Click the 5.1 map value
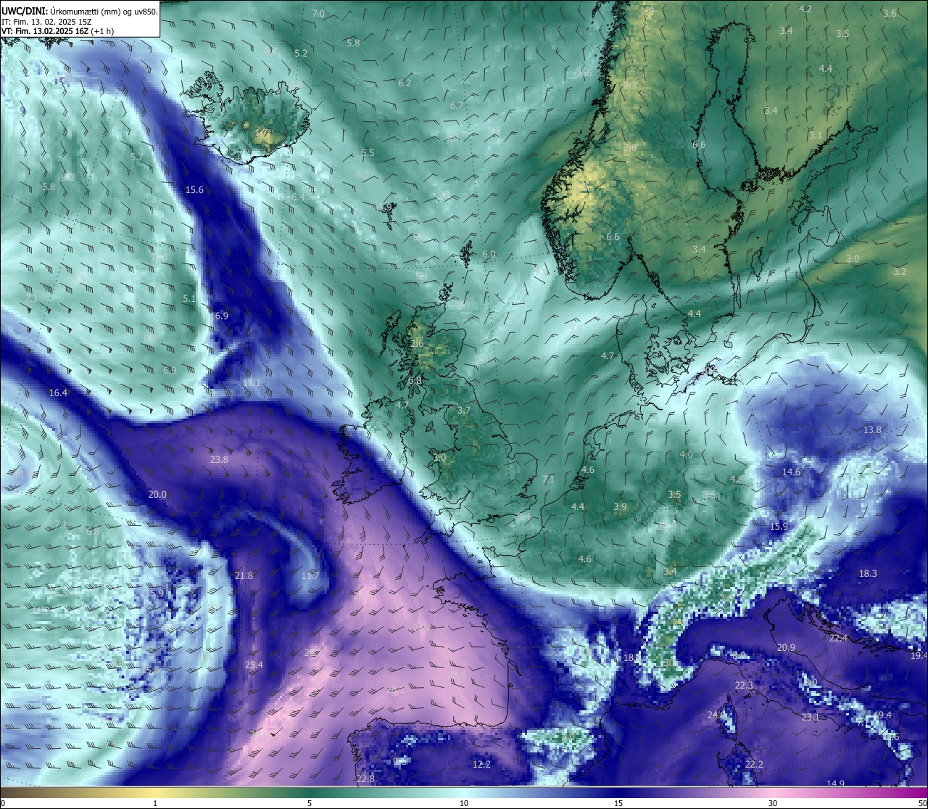The height and width of the screenshot is (809, 928). pos(189,298)
